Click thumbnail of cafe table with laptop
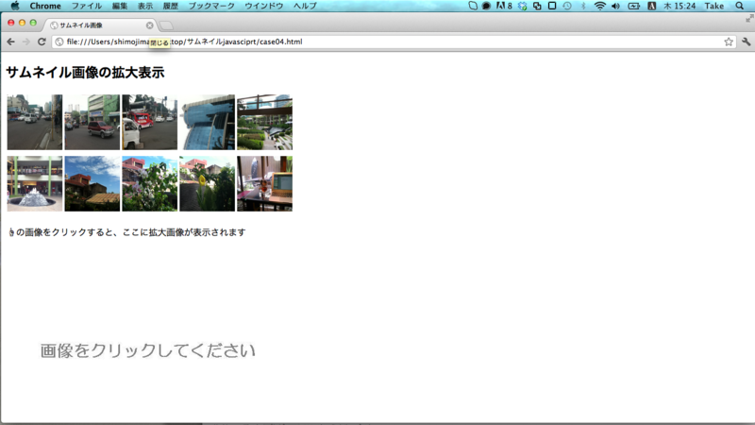The height and width of the screenshot is (425, 755). pyautogui.click(x=264, y=183)
